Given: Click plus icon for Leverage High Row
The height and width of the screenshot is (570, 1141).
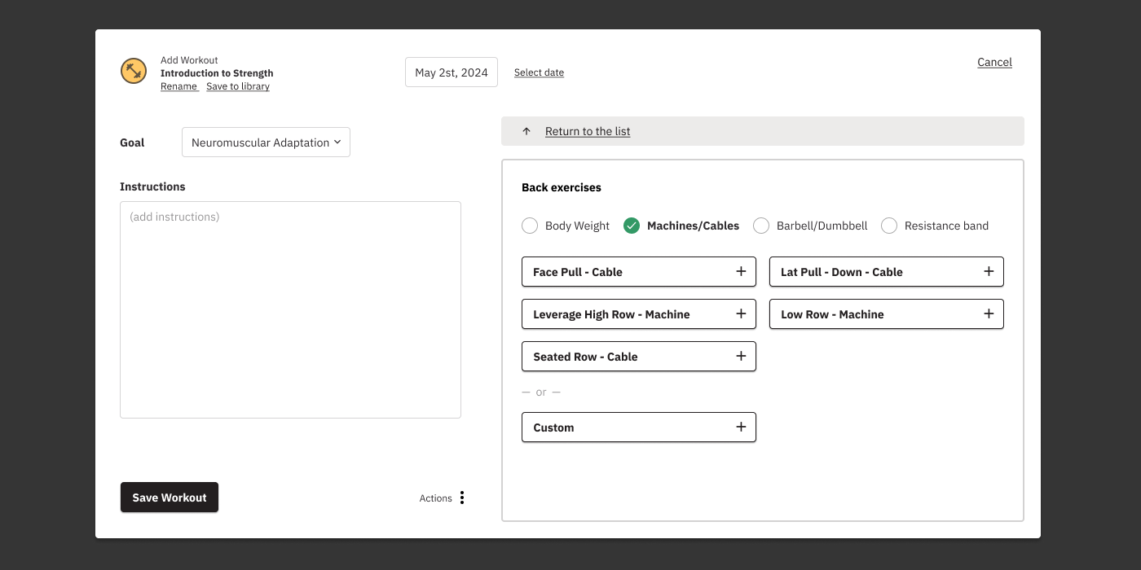Looking at the screenshot, I should coord(741,313).
